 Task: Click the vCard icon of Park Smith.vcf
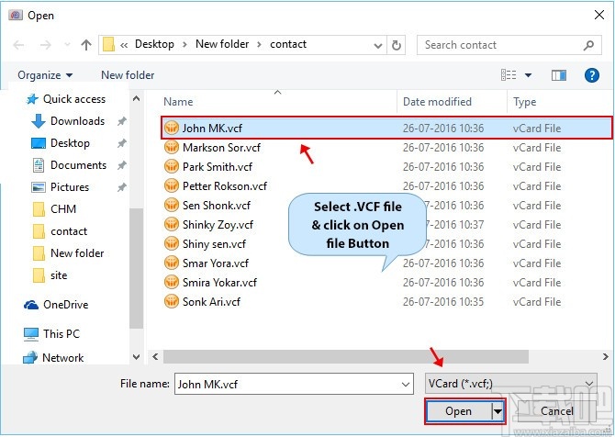[x=172, y=166]
